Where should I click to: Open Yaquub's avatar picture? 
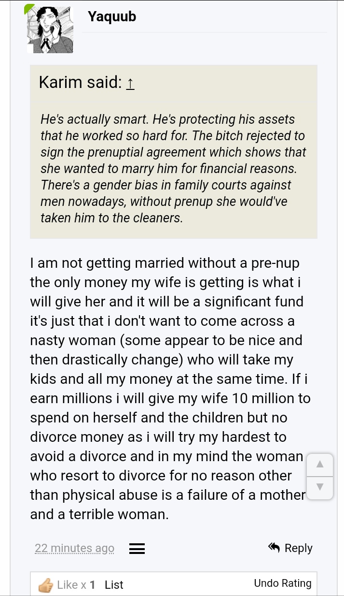click(x=49, y=29)
